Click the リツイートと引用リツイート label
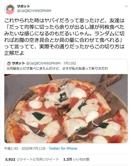The width and height of the screenshot is (131, 166). (x=38, y=159)
